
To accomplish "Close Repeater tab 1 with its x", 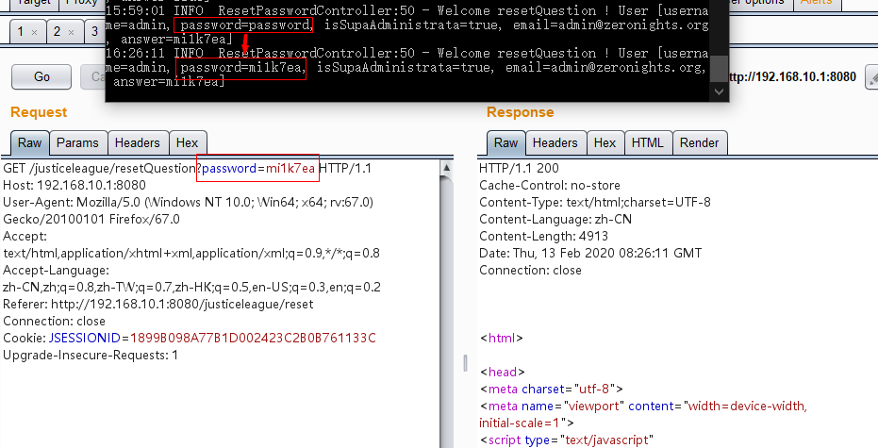I will point(33,32).
